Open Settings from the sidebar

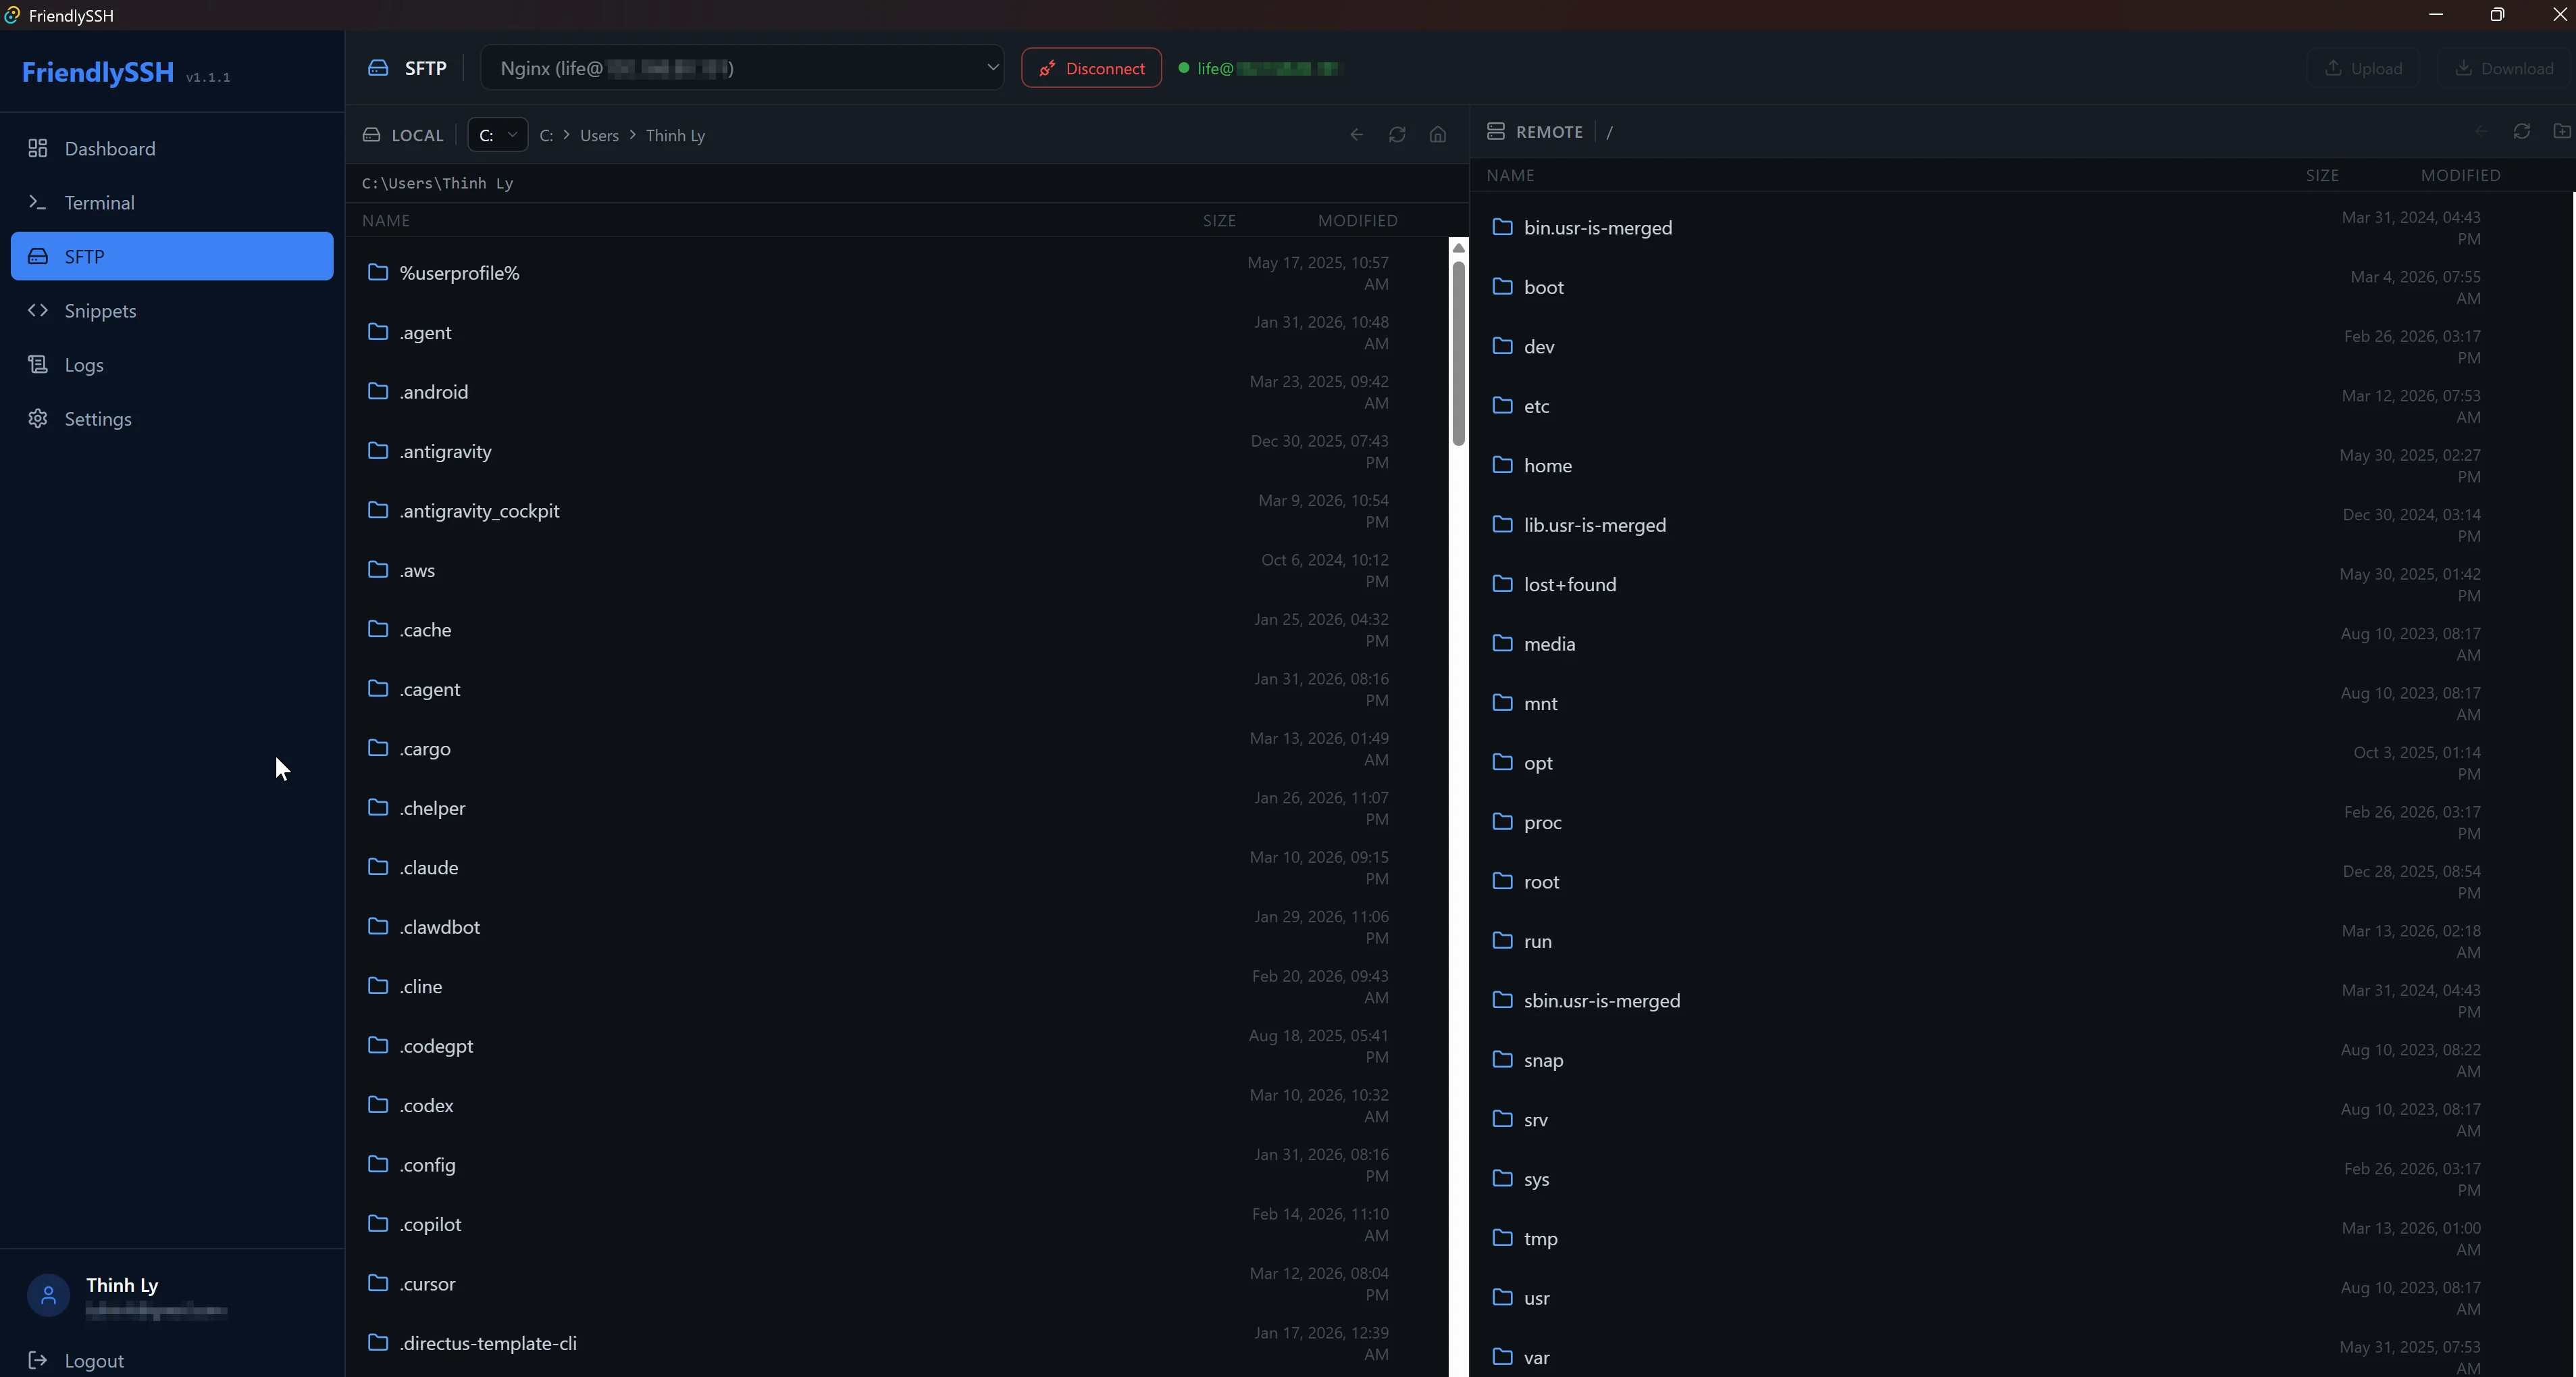[x=172, y=418]
